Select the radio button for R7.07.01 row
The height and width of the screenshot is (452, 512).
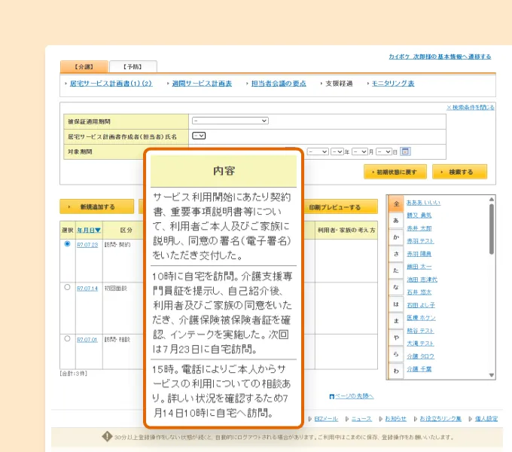67,338
